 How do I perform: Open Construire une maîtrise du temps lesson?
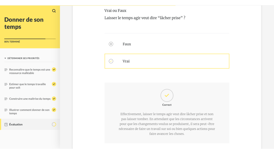[30, 99]
